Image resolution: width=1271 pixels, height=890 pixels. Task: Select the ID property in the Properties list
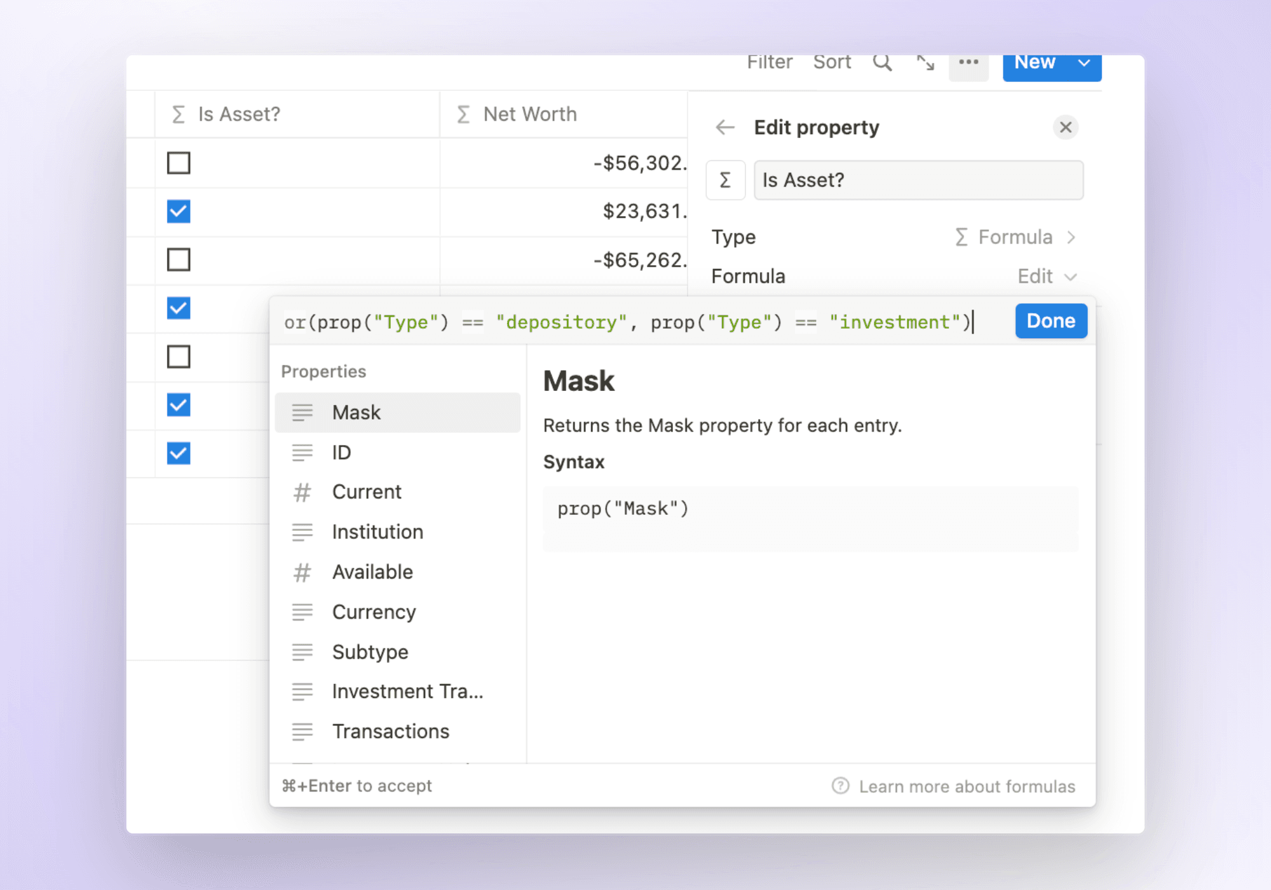pyautogui.click(x=341, y=453)
